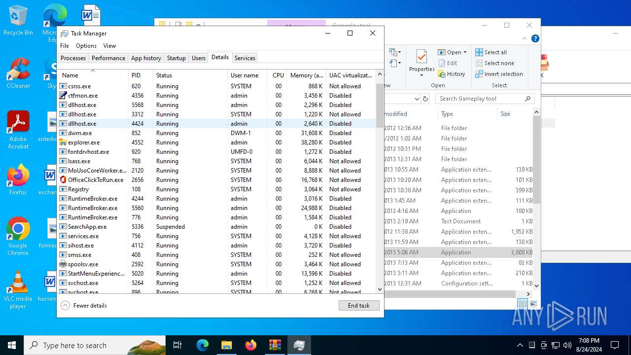Select the StartMenuExperienc... process row
Screen dimensions: 631x355
(x=216, y=274)
